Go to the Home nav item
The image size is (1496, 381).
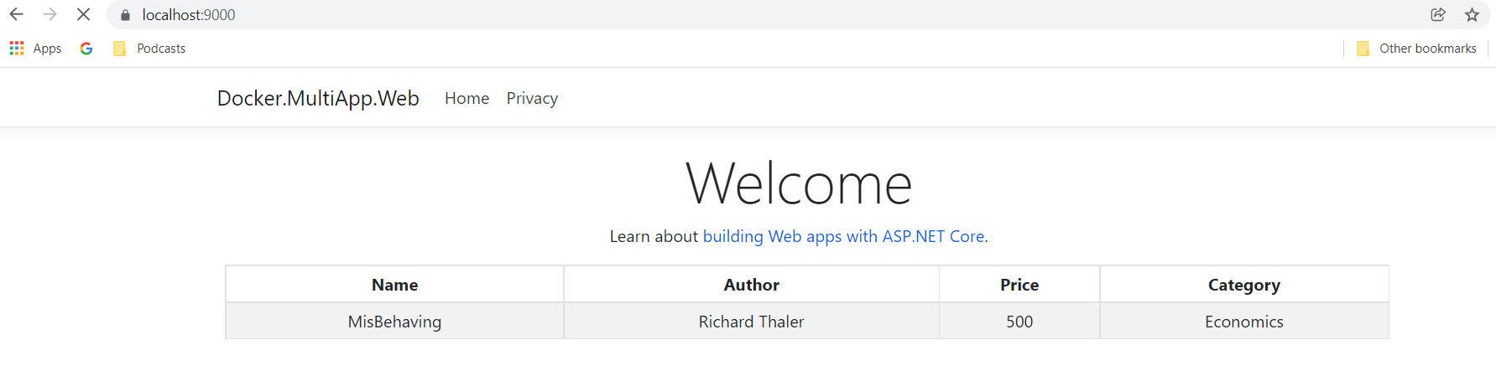[467, 98]
